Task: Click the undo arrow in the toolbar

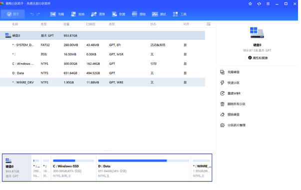Action: pos(32,14)
